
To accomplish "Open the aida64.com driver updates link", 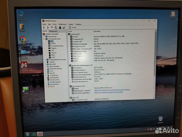I will 109,92.
